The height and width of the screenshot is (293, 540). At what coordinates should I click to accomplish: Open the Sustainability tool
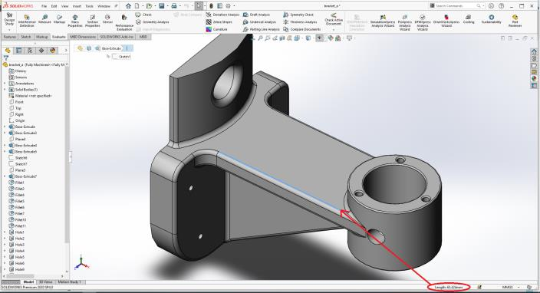click(492, 19)
